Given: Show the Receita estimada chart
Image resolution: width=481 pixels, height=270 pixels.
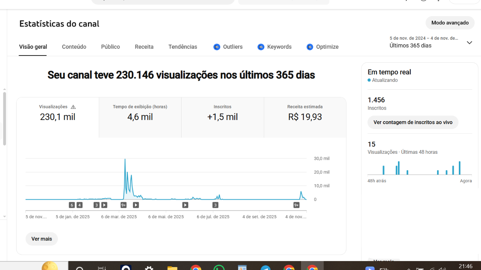Looking at the screenshot, I should point(305,117).
